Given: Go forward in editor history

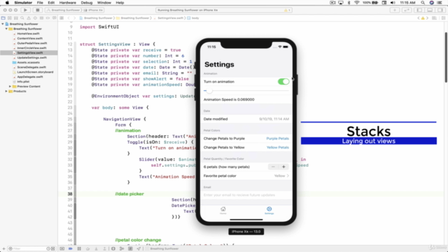Looking at the screenshot, I should coord(75,18).
